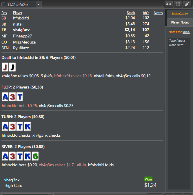The height and width of the screenshot is (195, 193).
Task: Click the pencil edit icon
Action: tap(187, 4)
